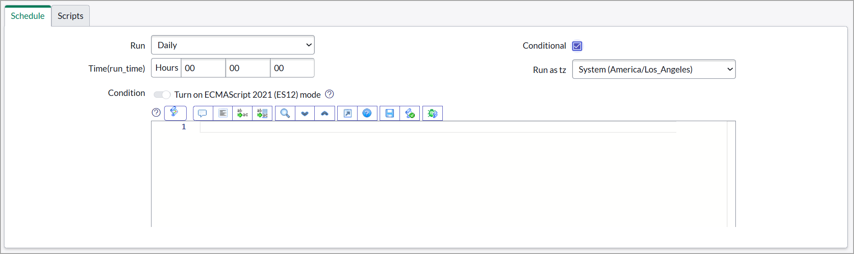Toggle the syntax highlighting script icon
The image size is (854, 254).
[175, 113]
